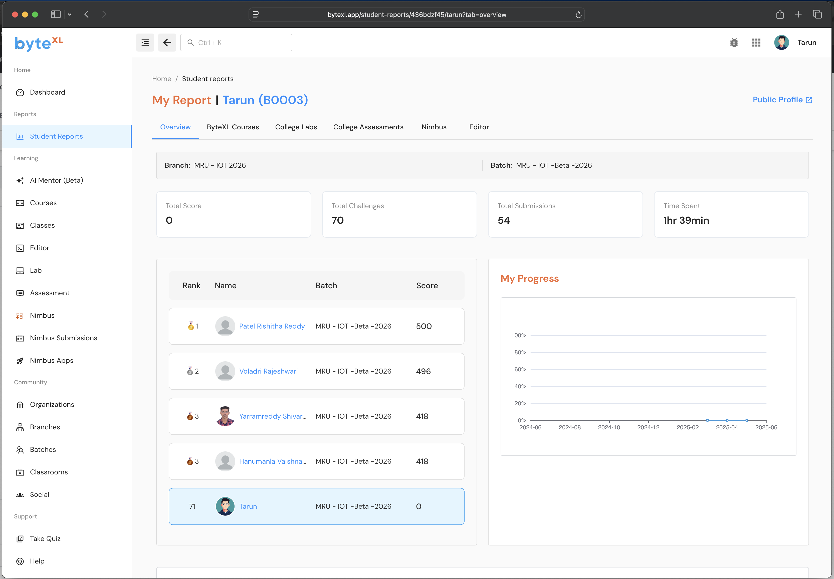Go to Organizations in sidebar
Screen dimensions: 834x579
pyautogui.click(x=52, y=405)
